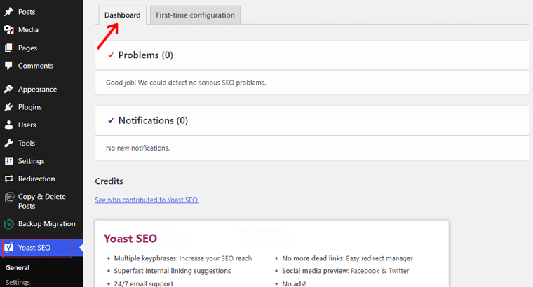Click '24/7 email support' line
Viewport: 533px width, 287px height.
pos(144,283)
